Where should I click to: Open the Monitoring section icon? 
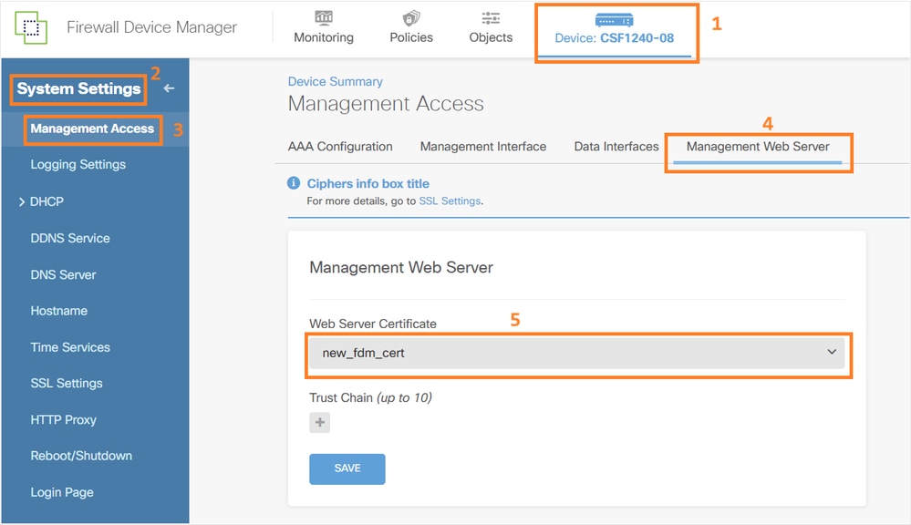pos(323,18)
